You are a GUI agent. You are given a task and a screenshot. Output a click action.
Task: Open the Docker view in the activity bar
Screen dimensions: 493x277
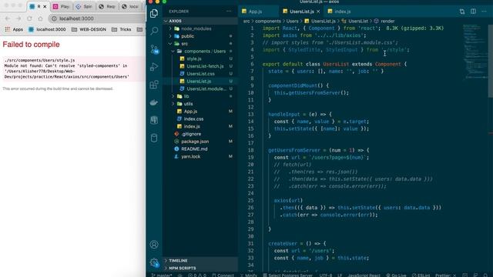click(x=154, y=102)
